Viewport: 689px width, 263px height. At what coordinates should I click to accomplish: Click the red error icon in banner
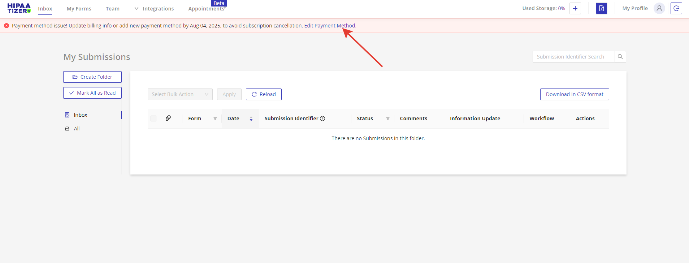click(6, 26)
